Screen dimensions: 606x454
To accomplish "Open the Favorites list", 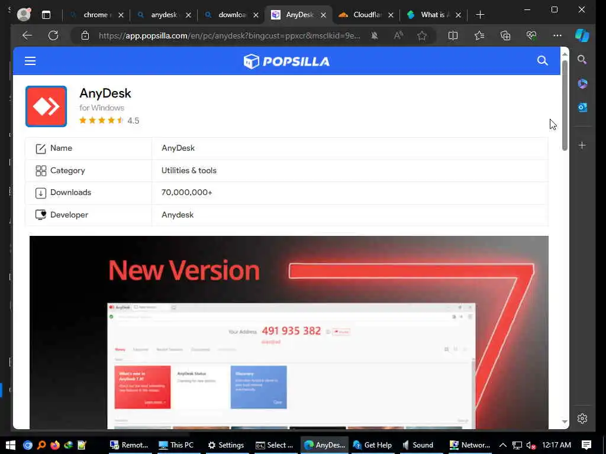I will [x=479, y=36].
